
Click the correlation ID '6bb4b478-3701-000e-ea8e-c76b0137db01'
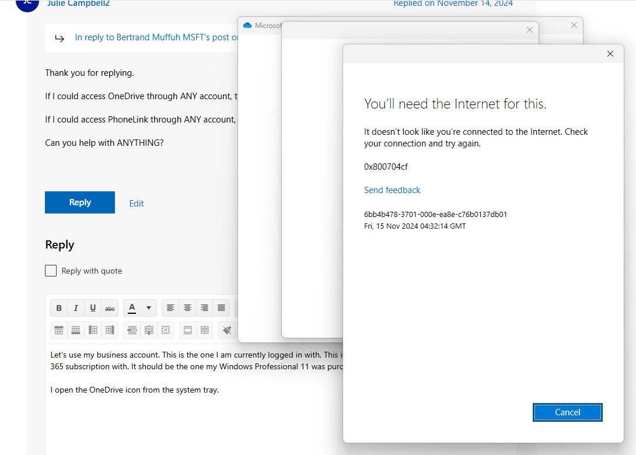[435, 215]
